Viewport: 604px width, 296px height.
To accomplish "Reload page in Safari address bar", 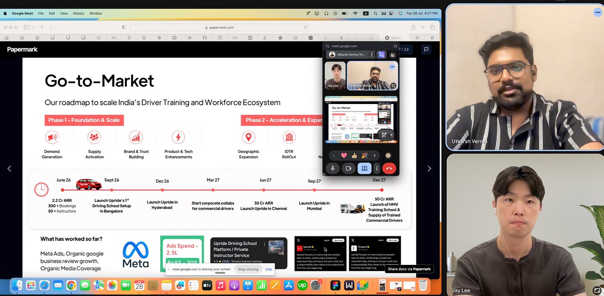I will pyautogui.click(x=305, y=27).
